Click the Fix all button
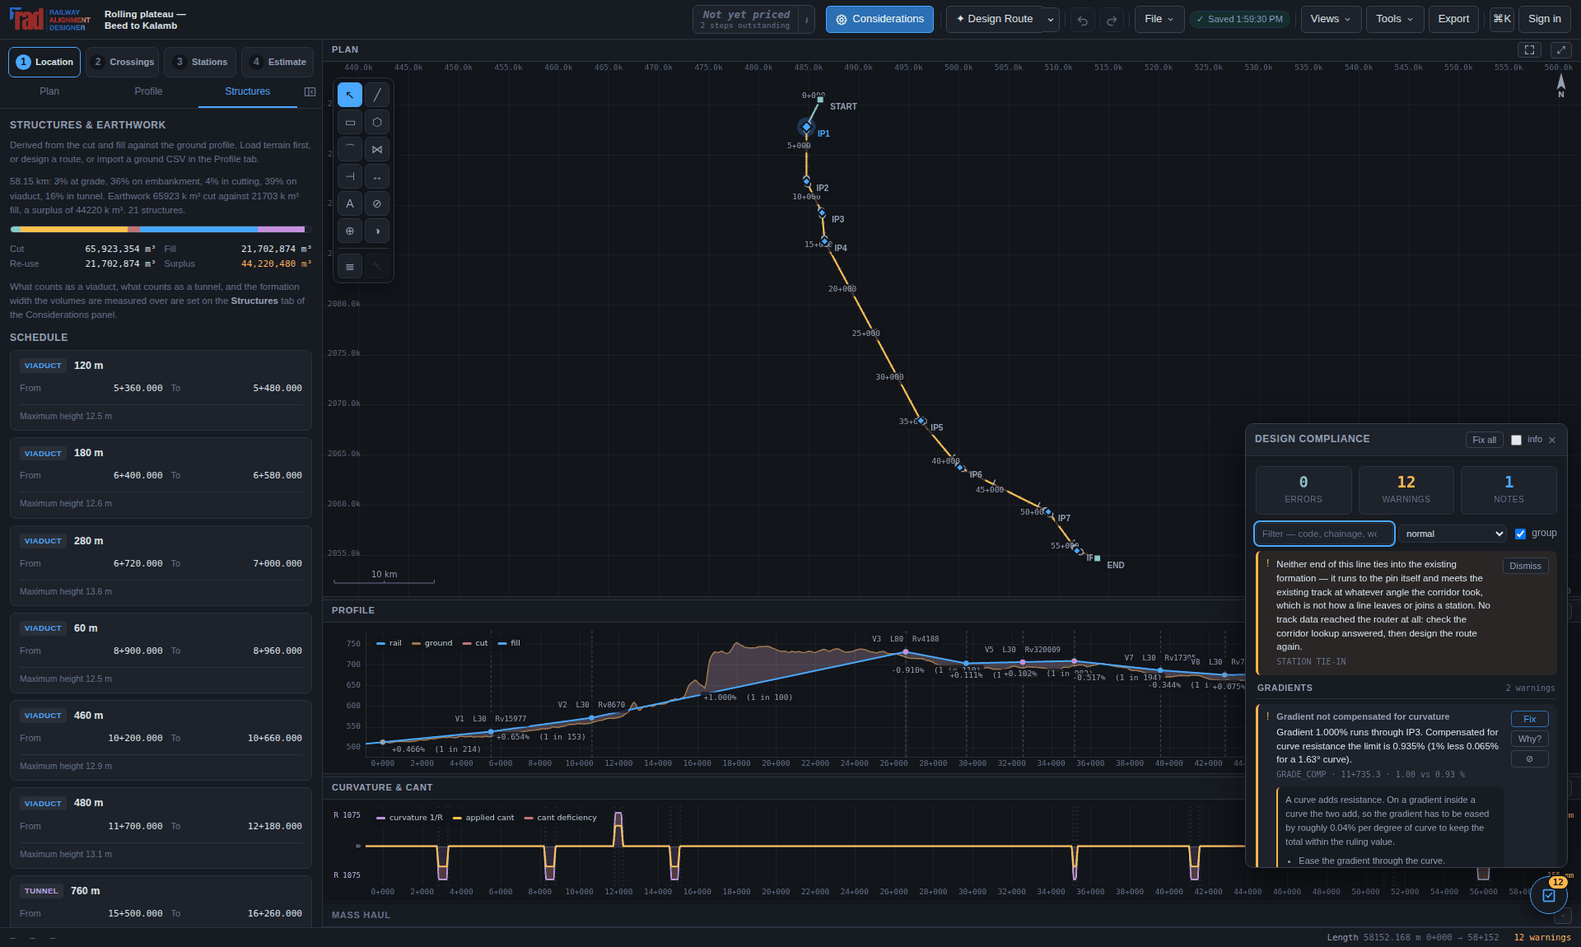Screen dimensions: 1581x947 click(1484, 440)
